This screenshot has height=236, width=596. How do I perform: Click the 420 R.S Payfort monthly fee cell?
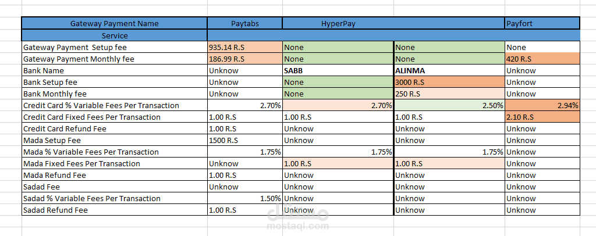tap(542, 59)
